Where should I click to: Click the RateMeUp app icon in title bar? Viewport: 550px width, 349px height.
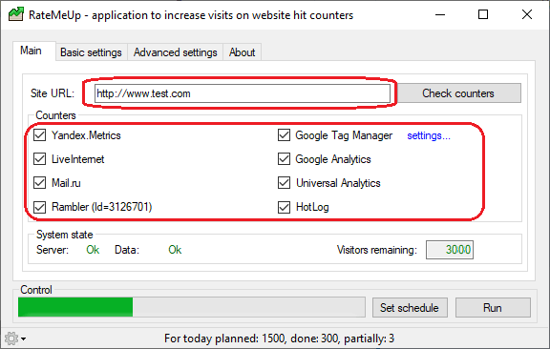(16, 14)
